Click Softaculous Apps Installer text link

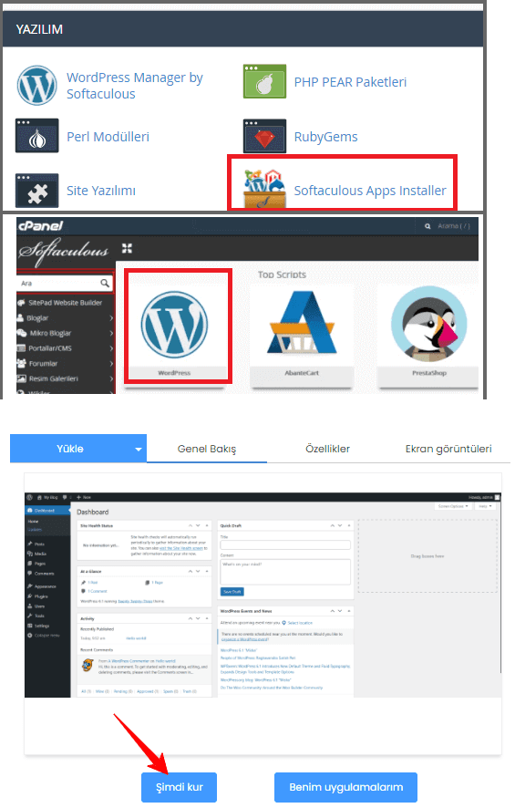click(x=370, y=191)
